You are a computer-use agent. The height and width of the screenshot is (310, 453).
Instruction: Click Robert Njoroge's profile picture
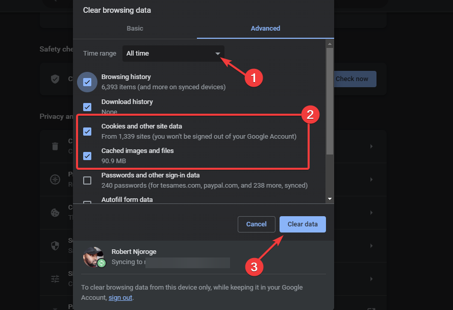tap(94, 256)
